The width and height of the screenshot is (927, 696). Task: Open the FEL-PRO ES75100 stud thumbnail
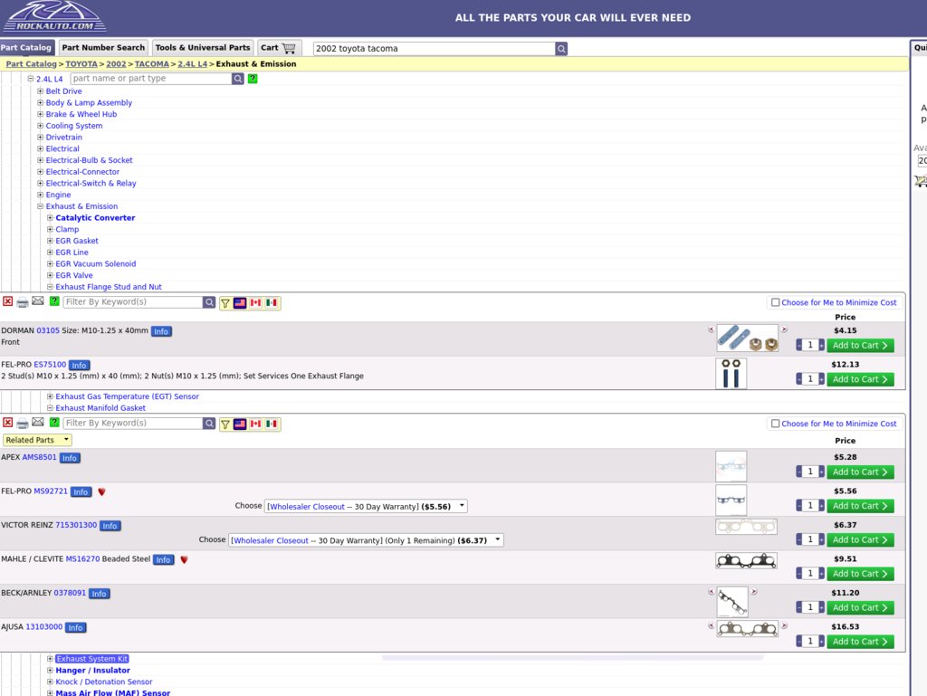(731, 374)
